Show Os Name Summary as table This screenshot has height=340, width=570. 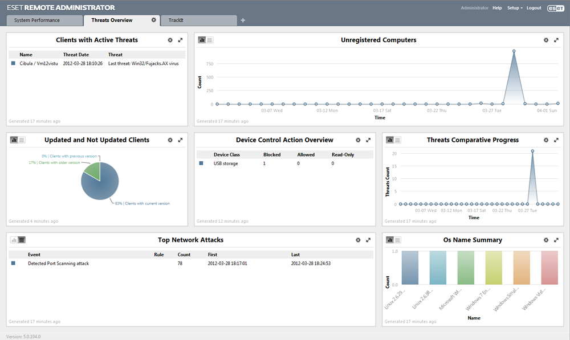(398, 240)
